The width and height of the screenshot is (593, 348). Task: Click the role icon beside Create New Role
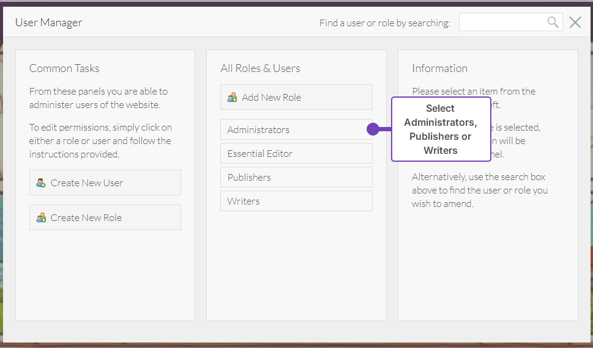point(41,217)
